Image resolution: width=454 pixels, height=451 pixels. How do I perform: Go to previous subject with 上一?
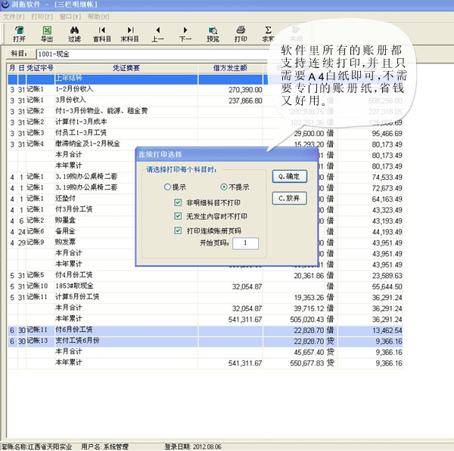coord(157,34)
